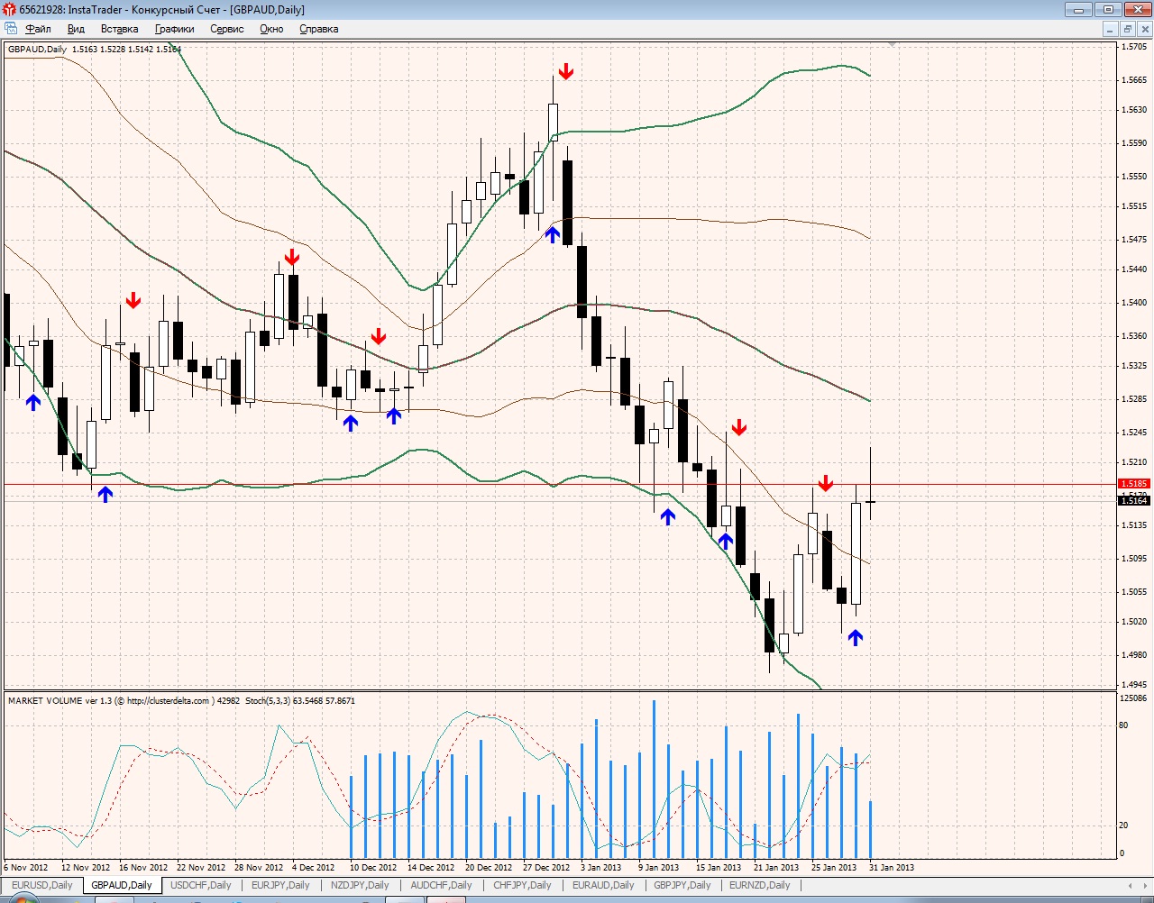Screen dimensions: 1154x903
Task: Click the 1.5705 price axis value
Action: coord(1134,47)
